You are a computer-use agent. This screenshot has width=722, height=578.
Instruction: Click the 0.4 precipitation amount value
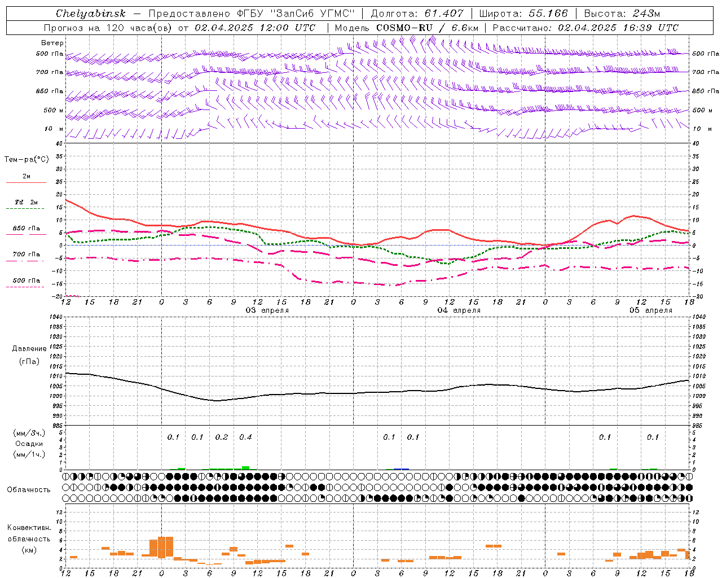(x=245, y=437)
